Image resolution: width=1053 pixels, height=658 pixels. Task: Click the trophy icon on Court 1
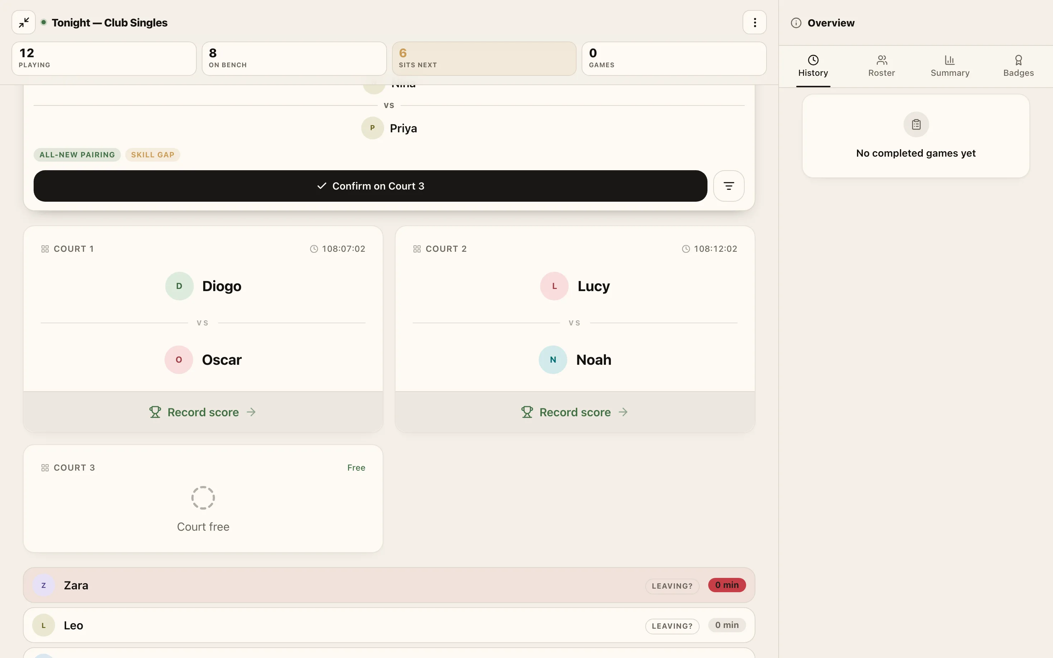point(155,412)
